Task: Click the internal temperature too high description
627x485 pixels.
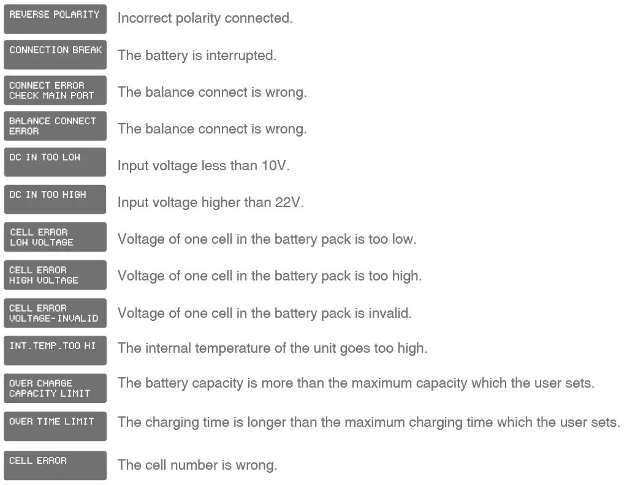Action: click(x=272, y=348)
